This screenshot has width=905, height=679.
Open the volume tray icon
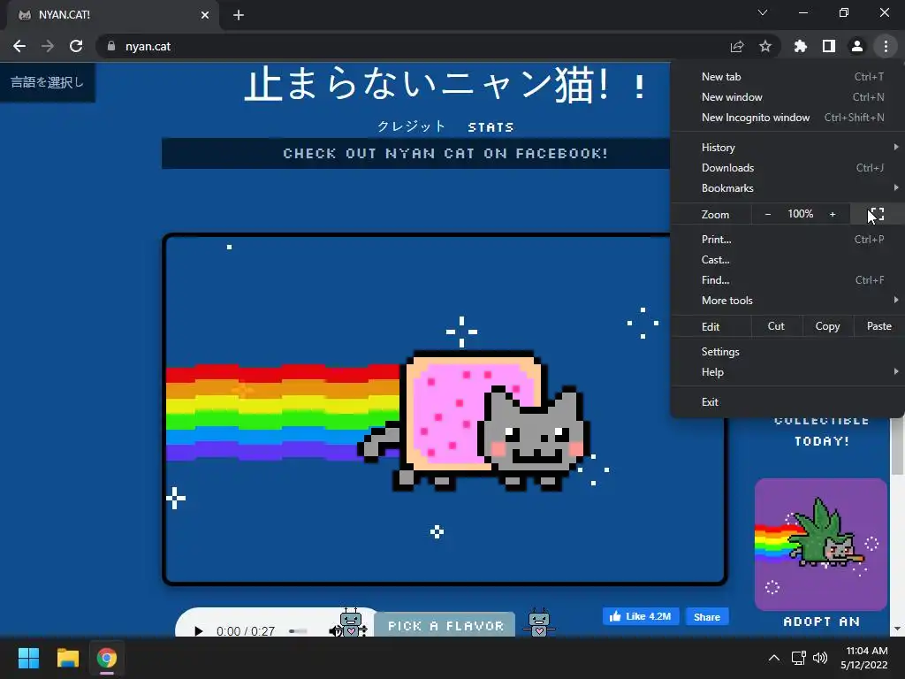(819, 658)
